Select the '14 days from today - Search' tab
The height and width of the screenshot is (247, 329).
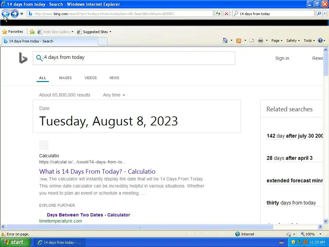[50, 41]
